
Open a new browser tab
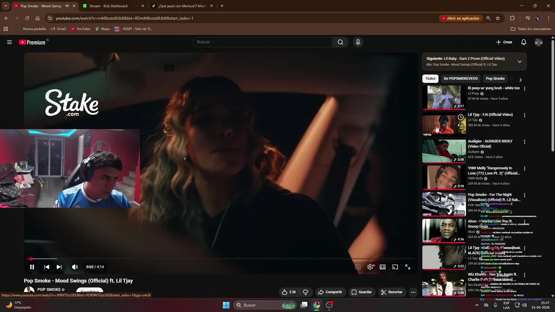[222, 6]
